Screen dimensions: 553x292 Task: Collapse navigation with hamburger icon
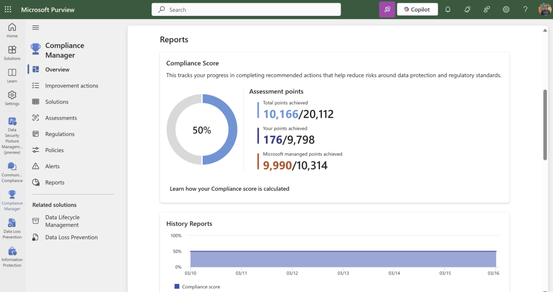(35, 28)
